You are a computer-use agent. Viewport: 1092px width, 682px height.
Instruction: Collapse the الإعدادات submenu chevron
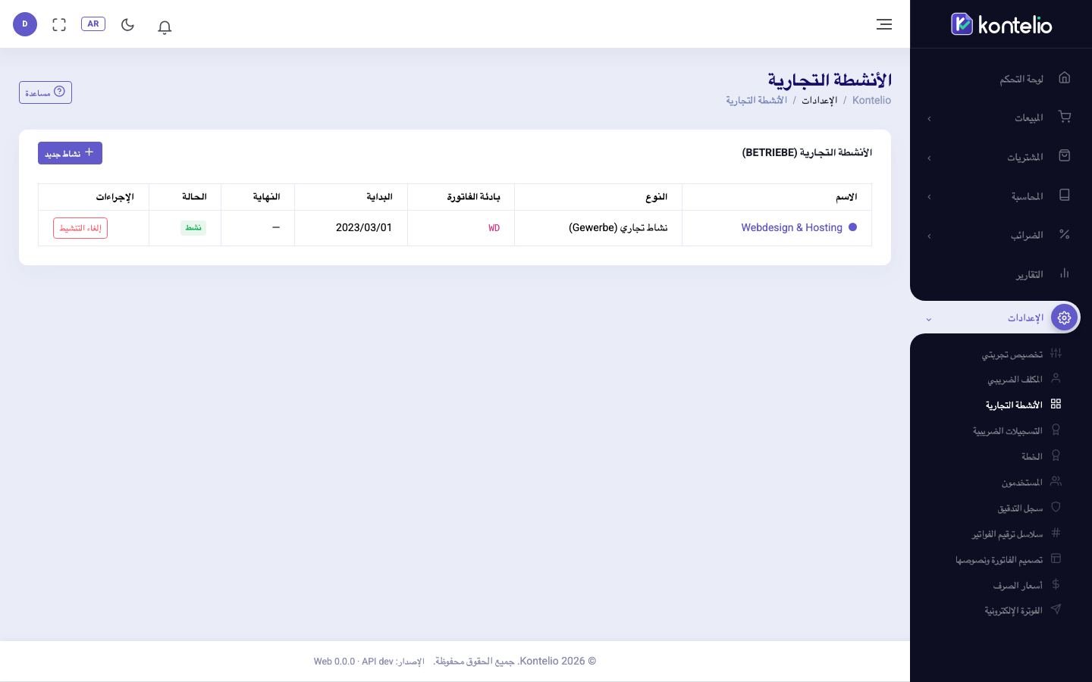929,319
